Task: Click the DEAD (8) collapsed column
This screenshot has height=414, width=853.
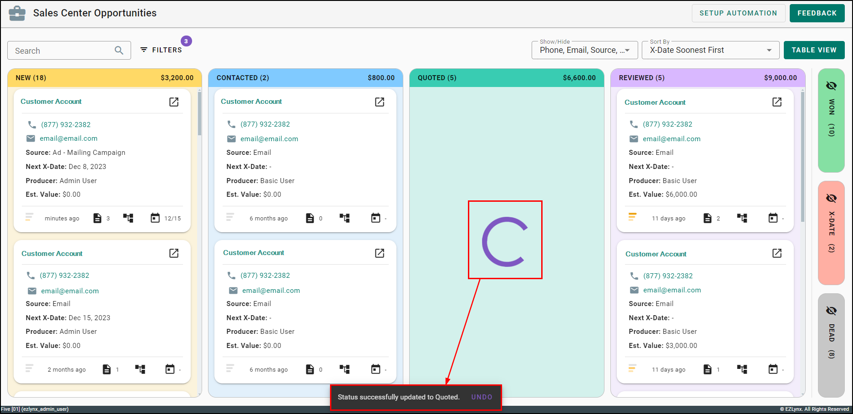Action: pos(831,345)
